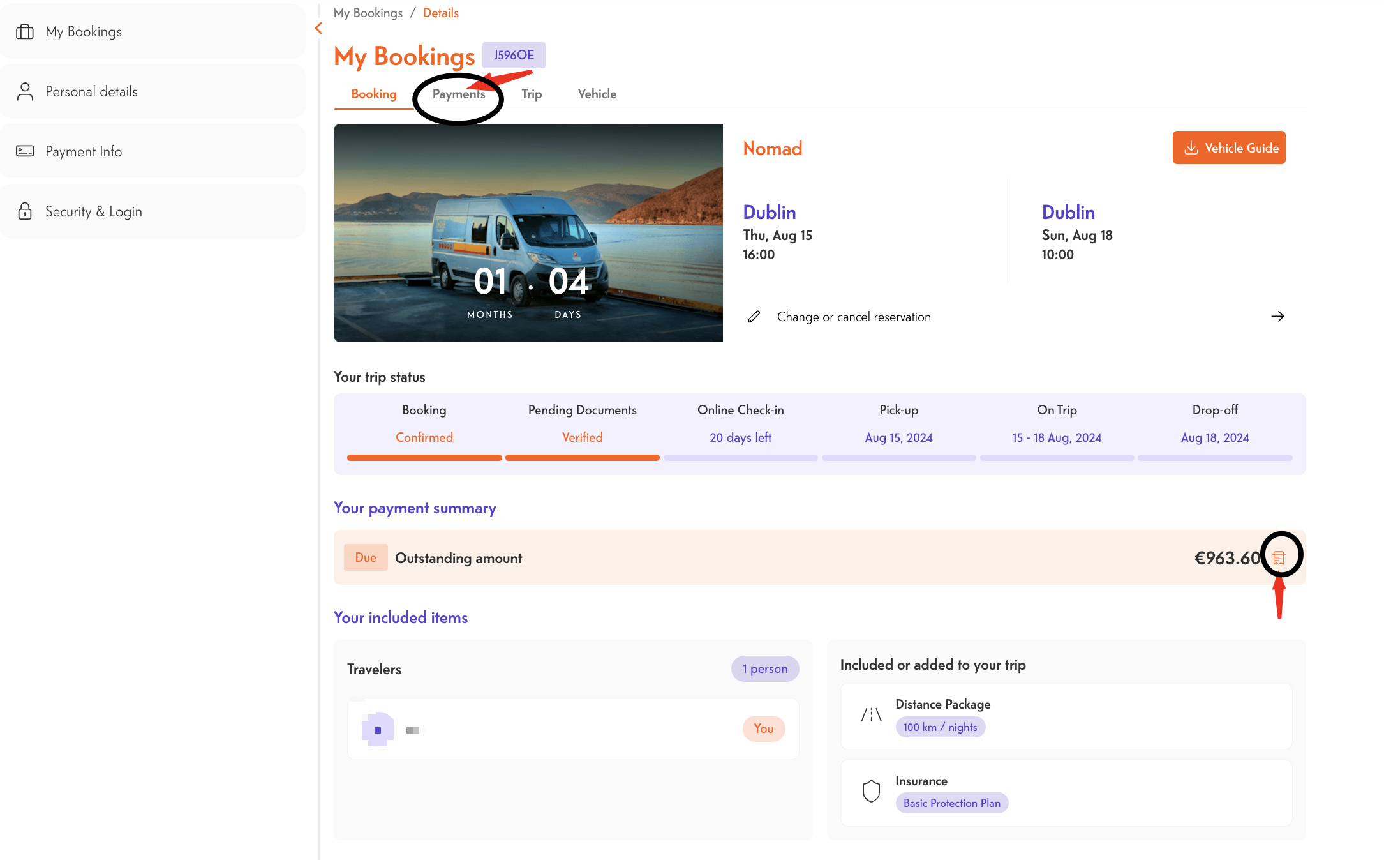Click the campervan countdown image
This screenshot has height=860, width=1384.
click(528, 233)
